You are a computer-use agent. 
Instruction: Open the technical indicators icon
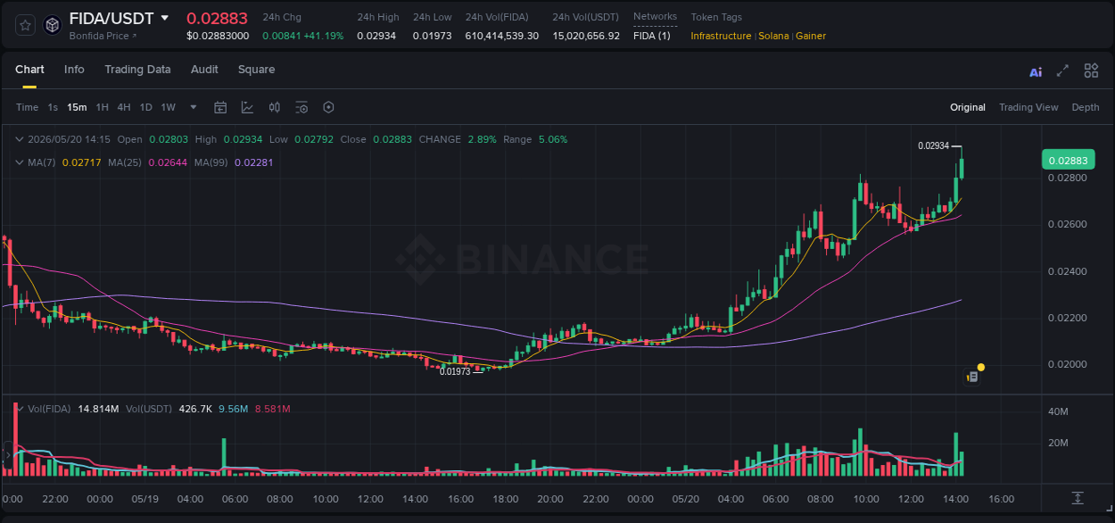pyautogui.click(x=247, y=107)
